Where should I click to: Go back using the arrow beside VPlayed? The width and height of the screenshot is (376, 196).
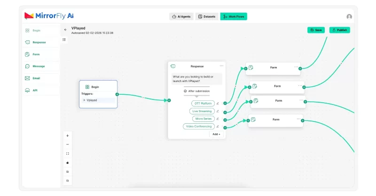pos(65,30)
